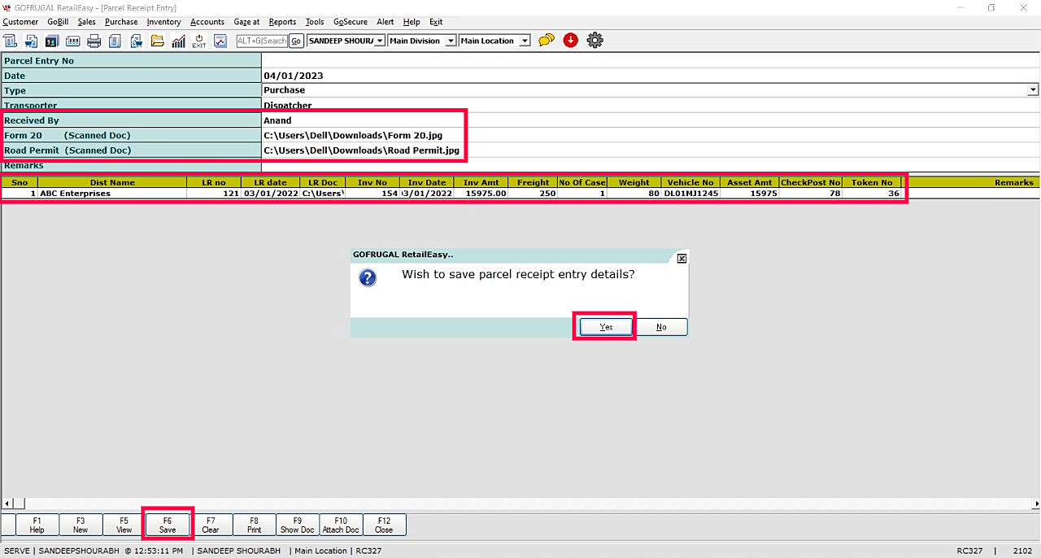Click the vehicle number DL01MJ1245 cell

[x=690, y=194]
